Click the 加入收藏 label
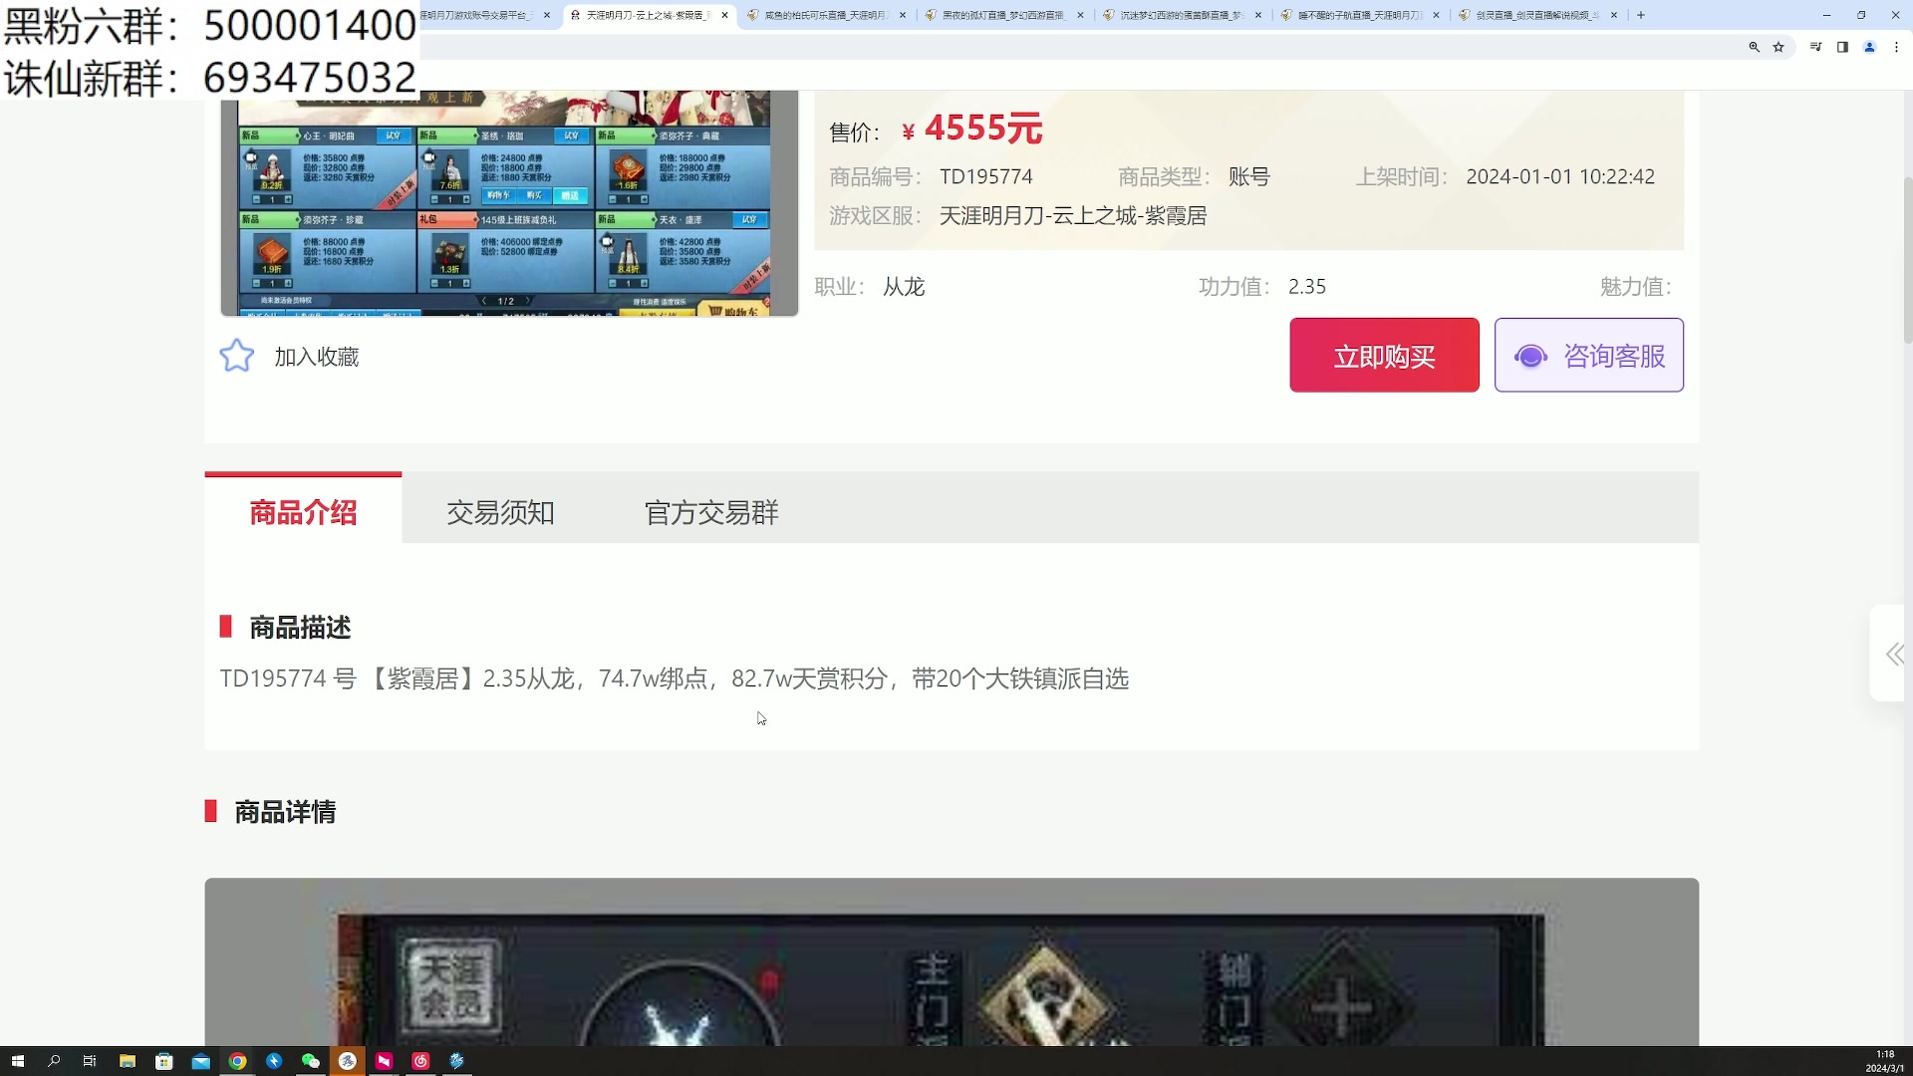1913x1076 pixels. point(317,357)
